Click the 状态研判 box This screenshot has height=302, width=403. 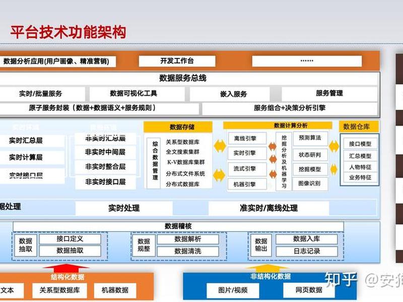310,155
